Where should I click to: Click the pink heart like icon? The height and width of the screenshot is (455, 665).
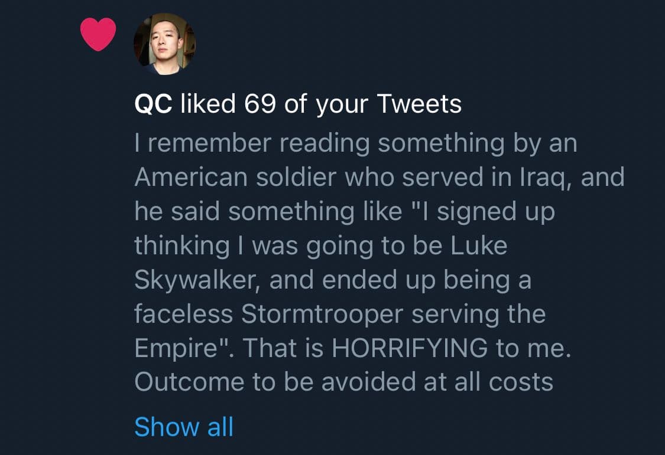(x=98, y=35)
